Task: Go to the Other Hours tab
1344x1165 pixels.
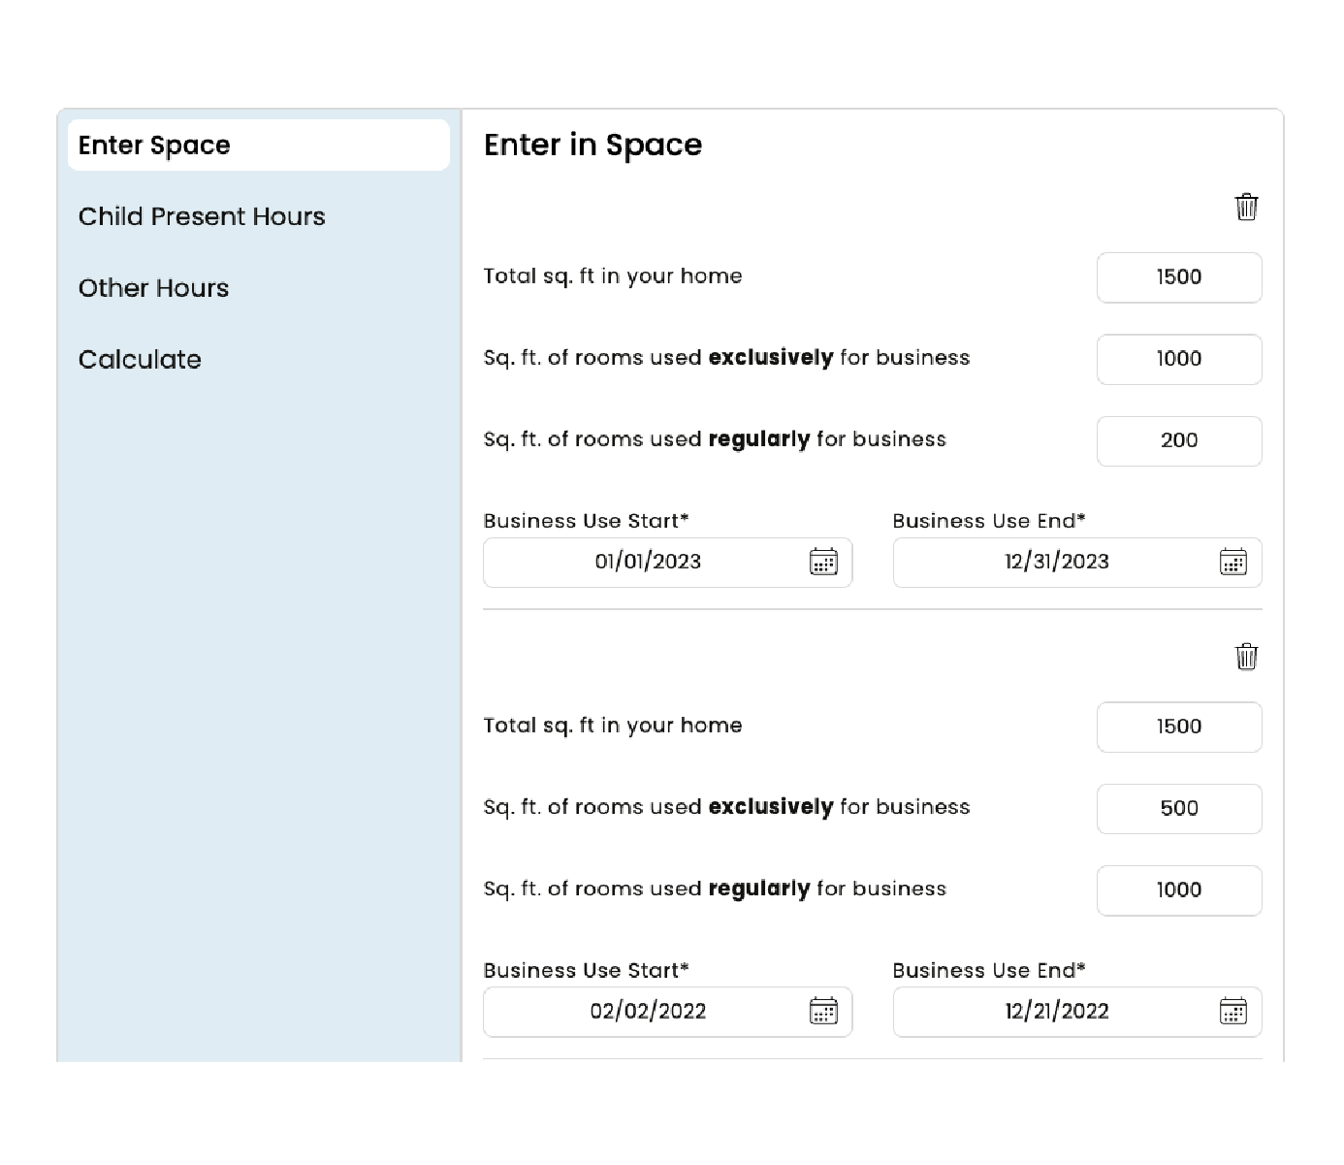Action: tap(153, 288)
